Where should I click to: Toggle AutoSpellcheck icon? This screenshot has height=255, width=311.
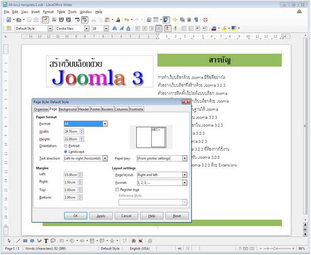(85, 20)
